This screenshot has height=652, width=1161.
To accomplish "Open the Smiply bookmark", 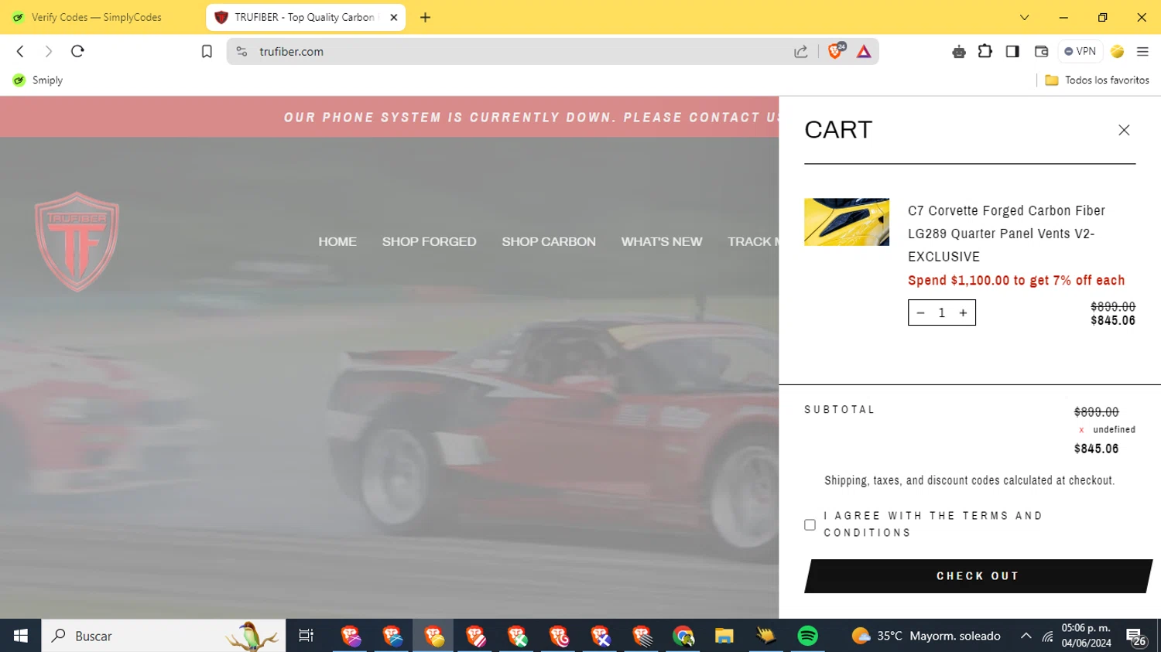I will (x=38, y=80).
